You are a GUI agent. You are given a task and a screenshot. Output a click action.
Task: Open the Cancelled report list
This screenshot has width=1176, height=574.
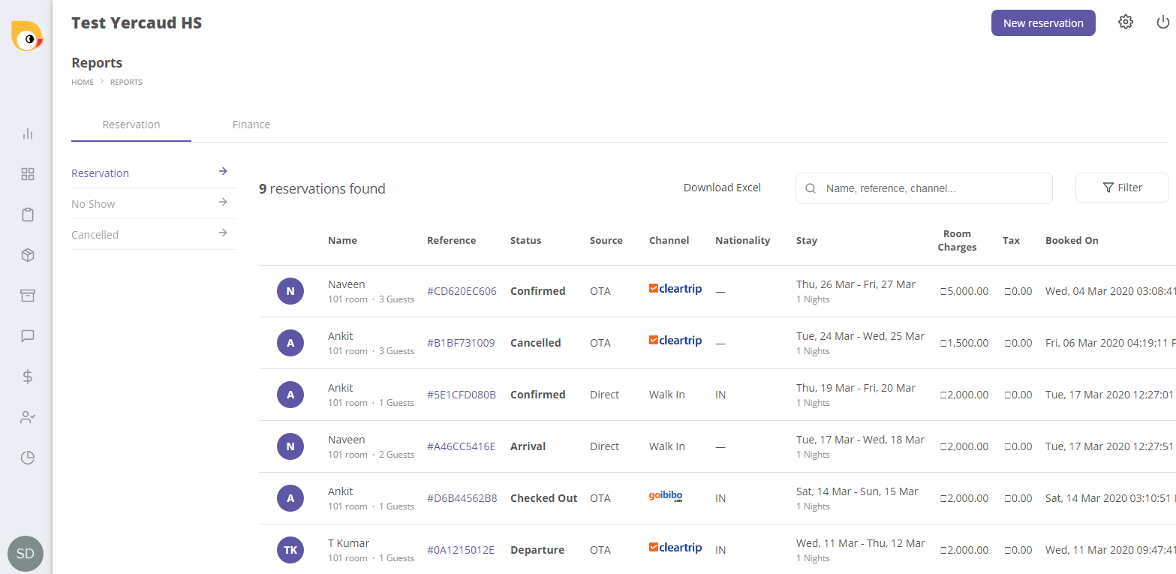[150, 235]
